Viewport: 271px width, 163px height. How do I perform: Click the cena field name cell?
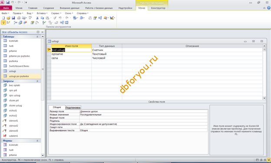[71, 58]
